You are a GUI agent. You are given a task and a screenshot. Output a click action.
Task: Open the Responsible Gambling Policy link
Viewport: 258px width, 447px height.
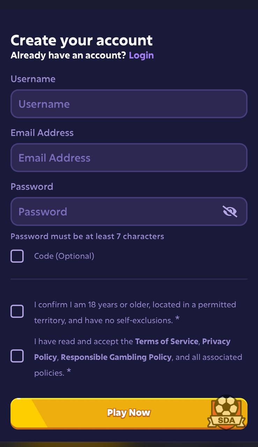point(116,357)
